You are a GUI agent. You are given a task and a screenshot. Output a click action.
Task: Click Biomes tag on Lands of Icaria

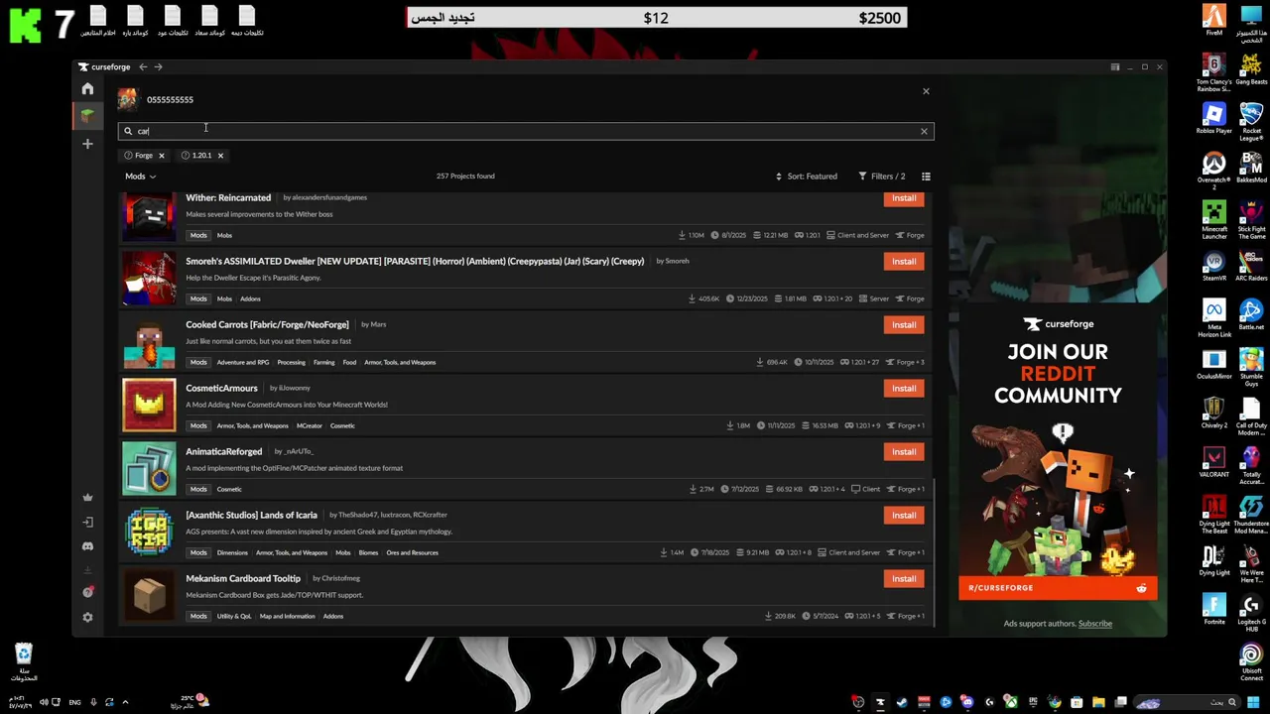pyautogui.click(x=368, y=552)
